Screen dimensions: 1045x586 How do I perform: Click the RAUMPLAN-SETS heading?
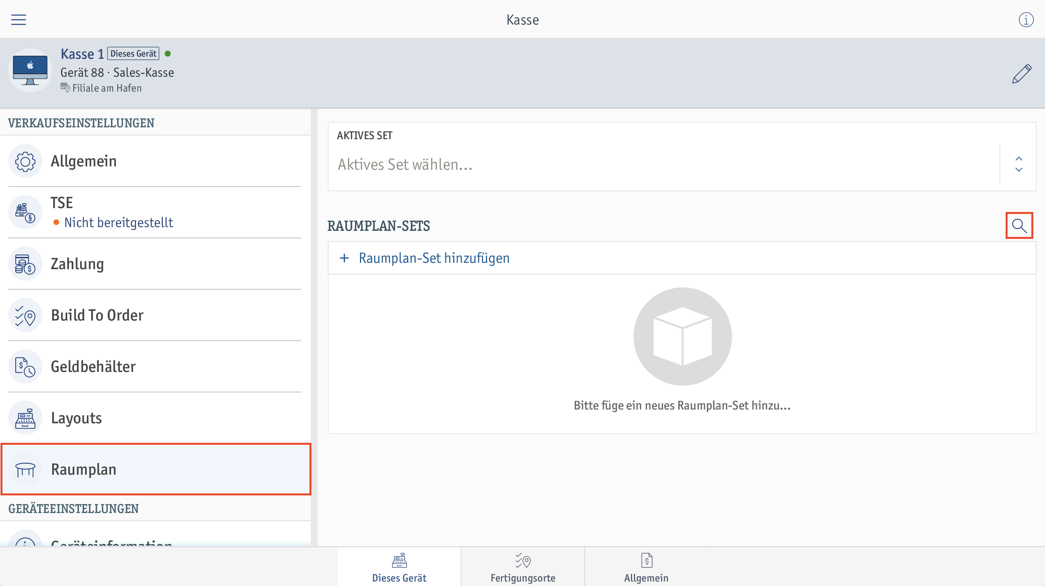click(379, 226)
